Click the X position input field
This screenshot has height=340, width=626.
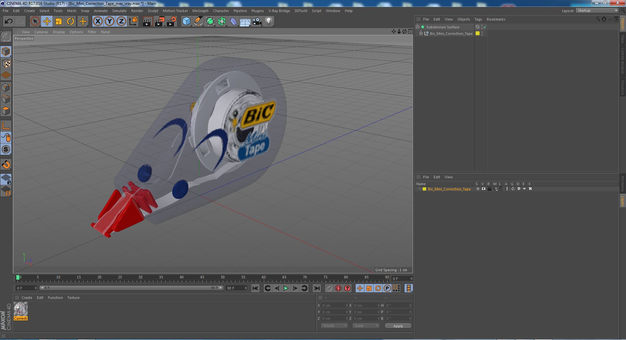(335, 305)
